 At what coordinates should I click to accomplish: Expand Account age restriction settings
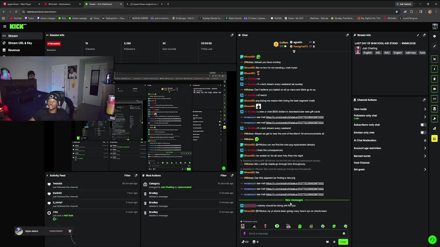pyautogui.click(x=425, y=148)
